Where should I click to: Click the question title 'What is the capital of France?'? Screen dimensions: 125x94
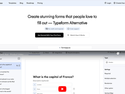point(53,77)
